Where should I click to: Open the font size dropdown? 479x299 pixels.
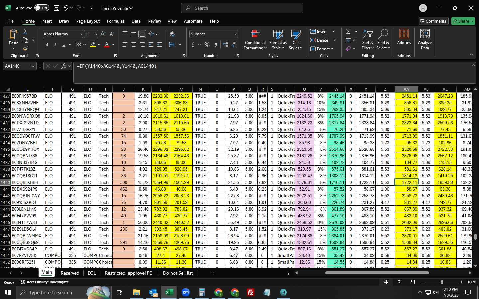tap(96, 34)
